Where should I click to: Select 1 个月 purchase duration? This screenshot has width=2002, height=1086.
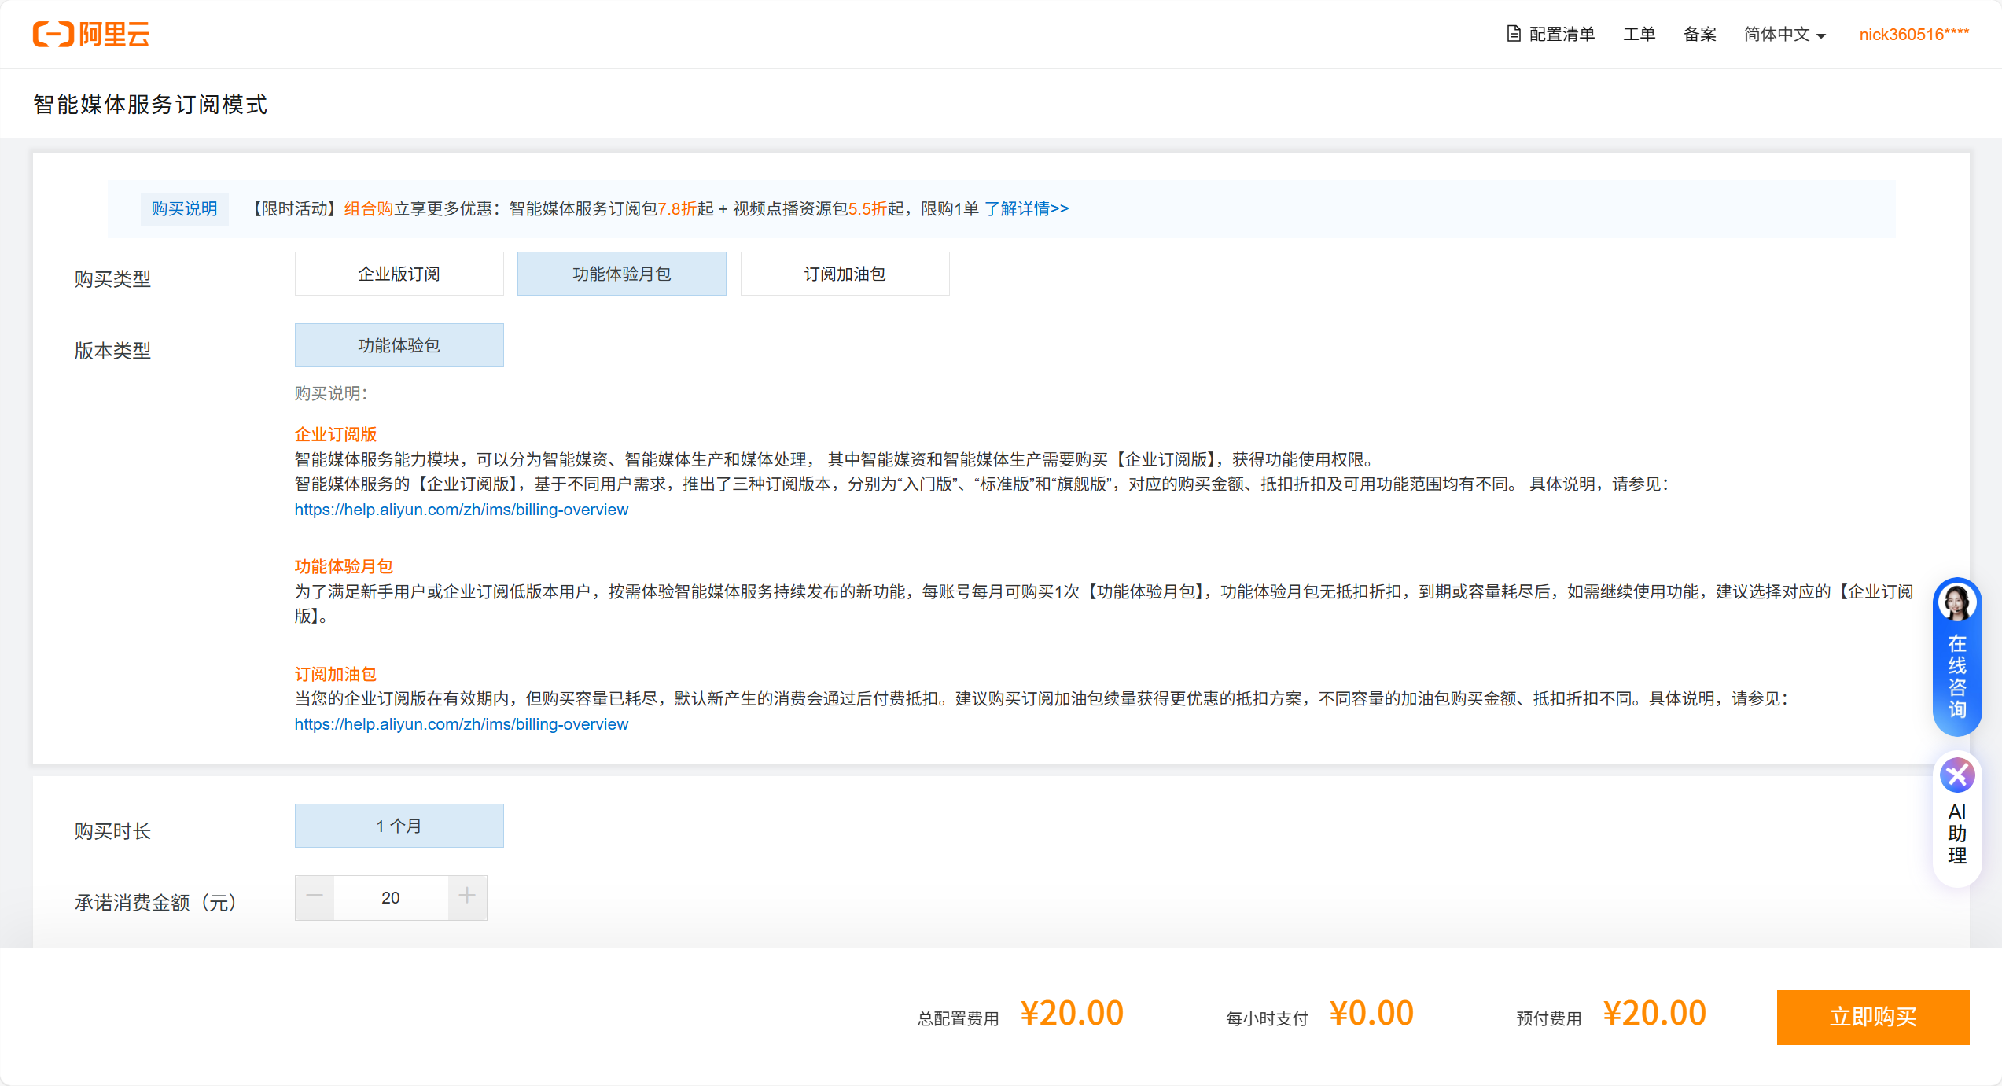399,826
